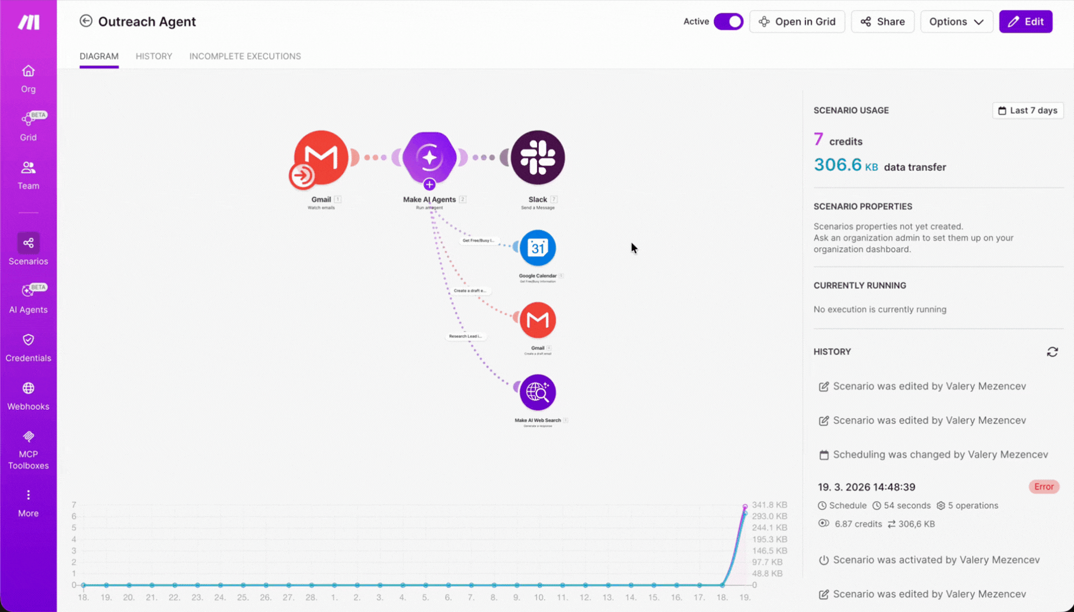
Task: Open the Org home page
Action: pos(28,79)
